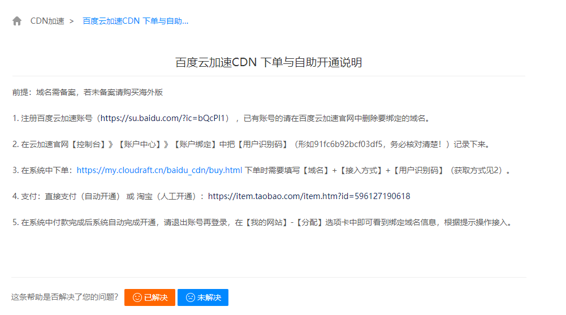Mark the help article as 未解决
The height and width of the screenshot is (315, 566).
pyautogui.click(x=203, y=297)
